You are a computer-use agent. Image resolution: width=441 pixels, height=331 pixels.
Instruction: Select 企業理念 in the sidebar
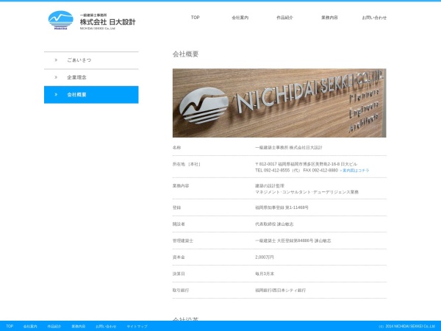point(91,77)
